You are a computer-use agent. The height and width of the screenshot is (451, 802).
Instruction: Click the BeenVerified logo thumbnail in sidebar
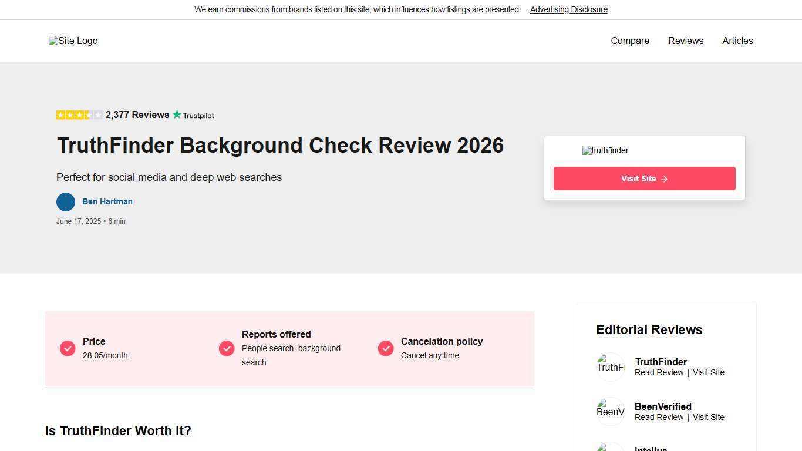610,411
